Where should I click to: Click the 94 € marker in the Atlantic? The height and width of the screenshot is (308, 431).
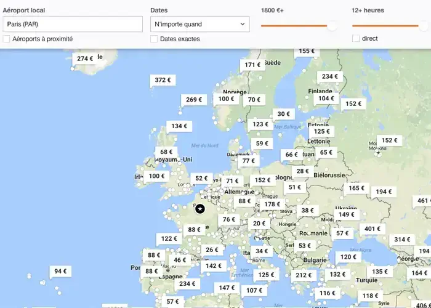click(x=60, y=271)
